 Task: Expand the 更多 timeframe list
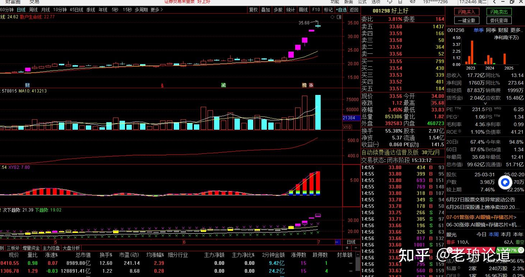(x=157, y=10)
